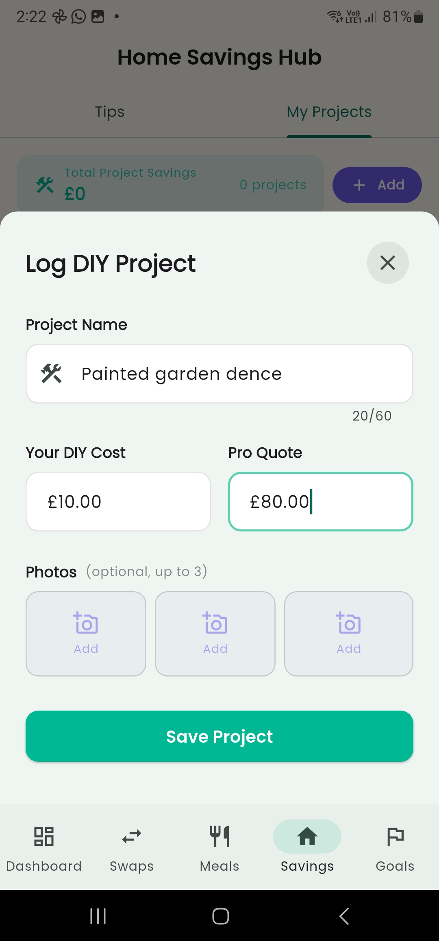This screenshot has width=439, height=941.
Task: Add second project photo
Action: click(x=215, y=633)
